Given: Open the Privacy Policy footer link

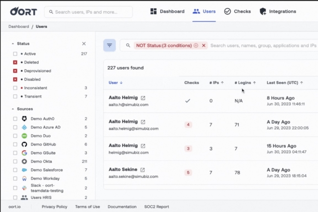Looking at the screenshot, I should 54,207.
